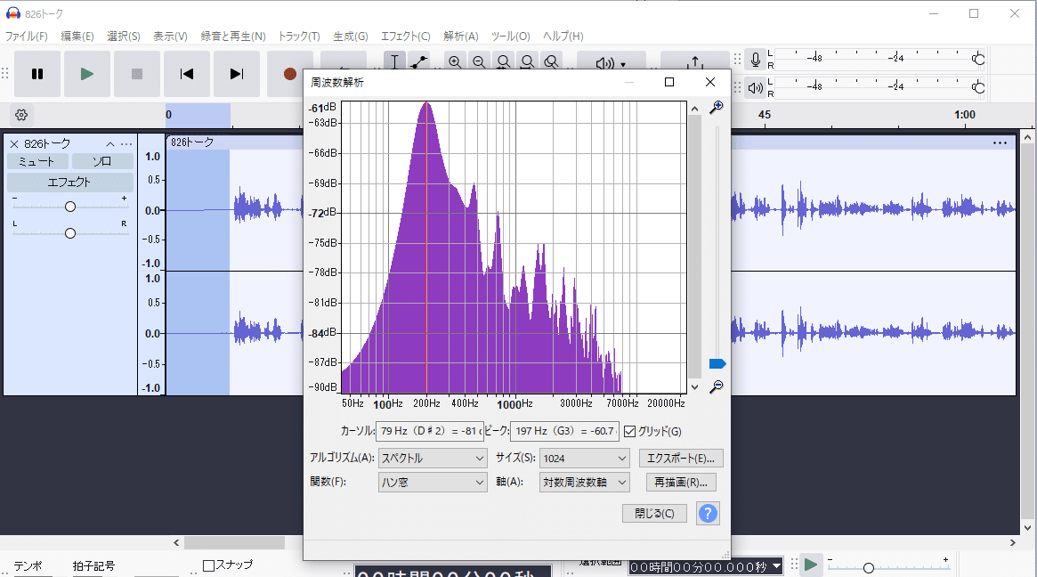
Task: Click the speaker playback meter icon
Action: click(x=755, y=87)
